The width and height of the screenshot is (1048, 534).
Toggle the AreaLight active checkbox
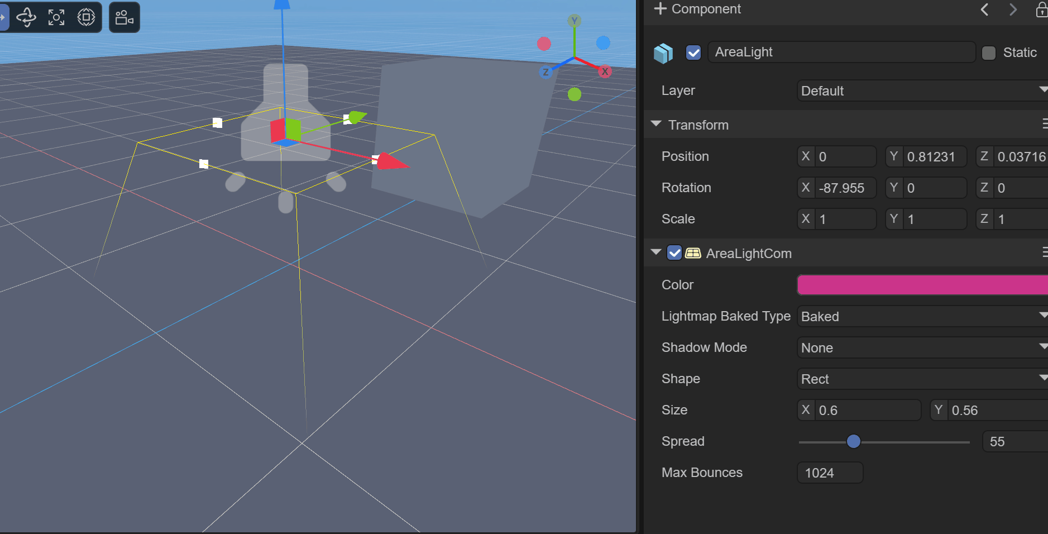point(693,53)
